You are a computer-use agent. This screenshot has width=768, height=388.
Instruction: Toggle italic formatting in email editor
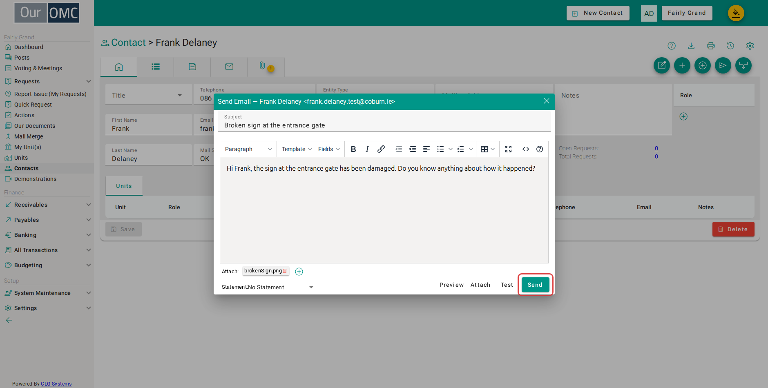tap(367, 149)
